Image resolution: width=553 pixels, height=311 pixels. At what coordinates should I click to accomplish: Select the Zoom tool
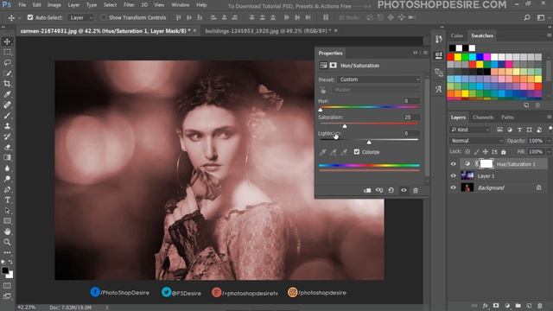coord(7,242)
